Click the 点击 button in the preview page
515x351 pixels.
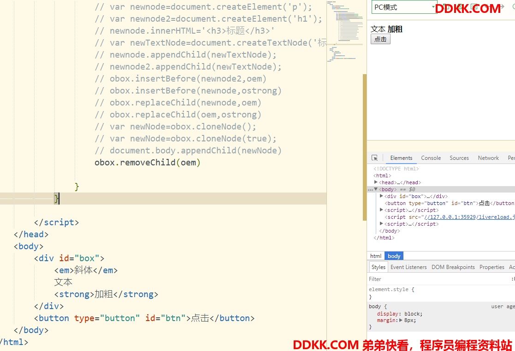point(380,39)
